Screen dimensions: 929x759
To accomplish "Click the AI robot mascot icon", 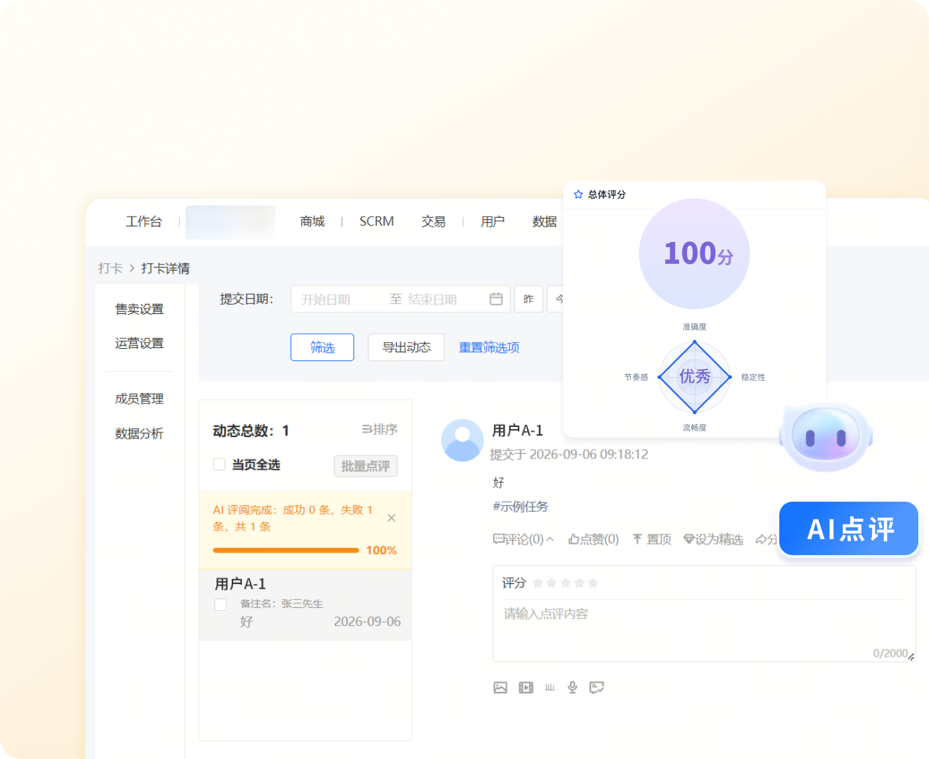I will pos(826,437).
